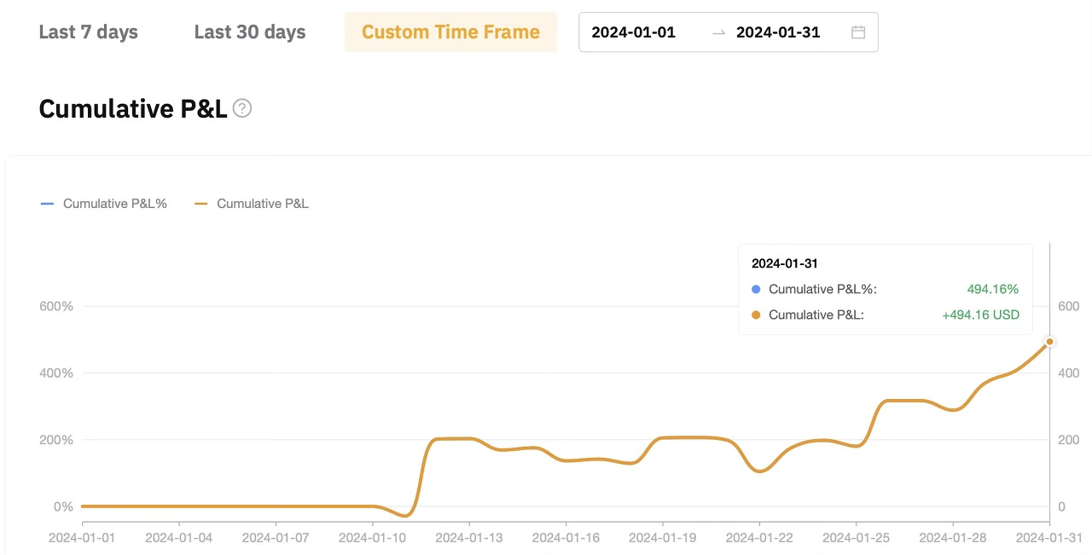The width and height of the screenshot is (1092, 555).
Task: Open the calendar date picker icon
Action: (x=858, y=32)
